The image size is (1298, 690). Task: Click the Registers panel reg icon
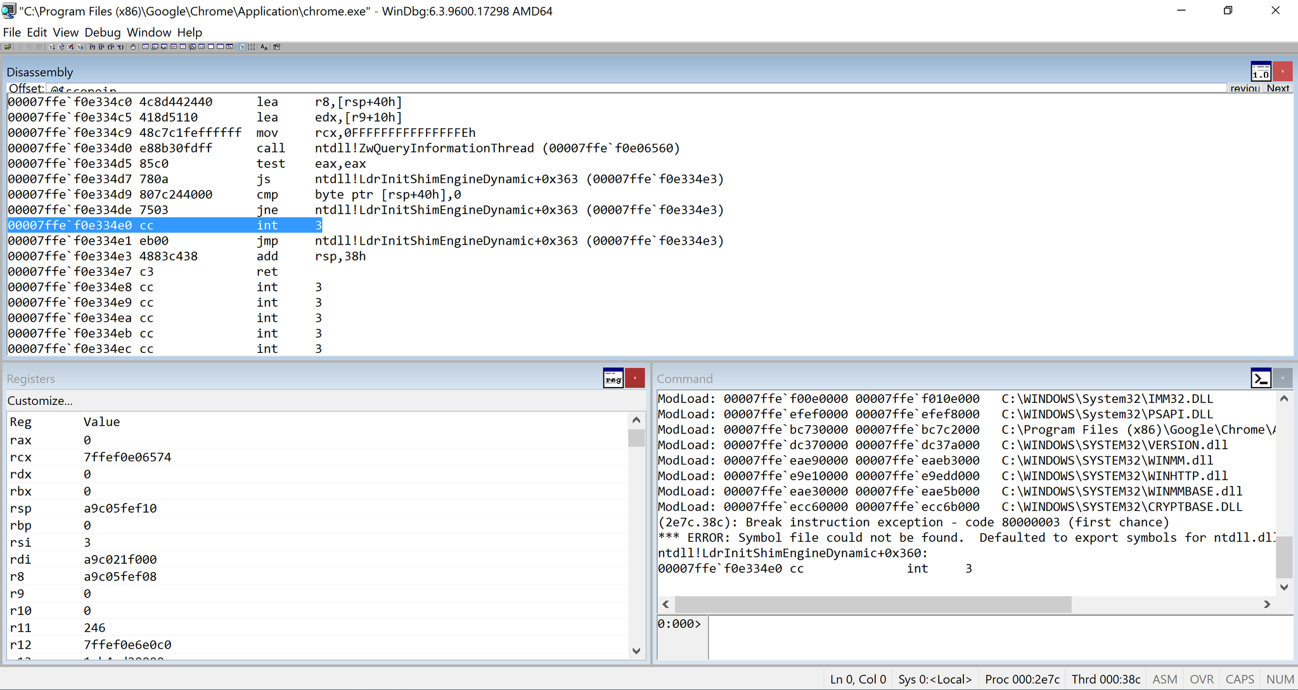coord(613,378)
